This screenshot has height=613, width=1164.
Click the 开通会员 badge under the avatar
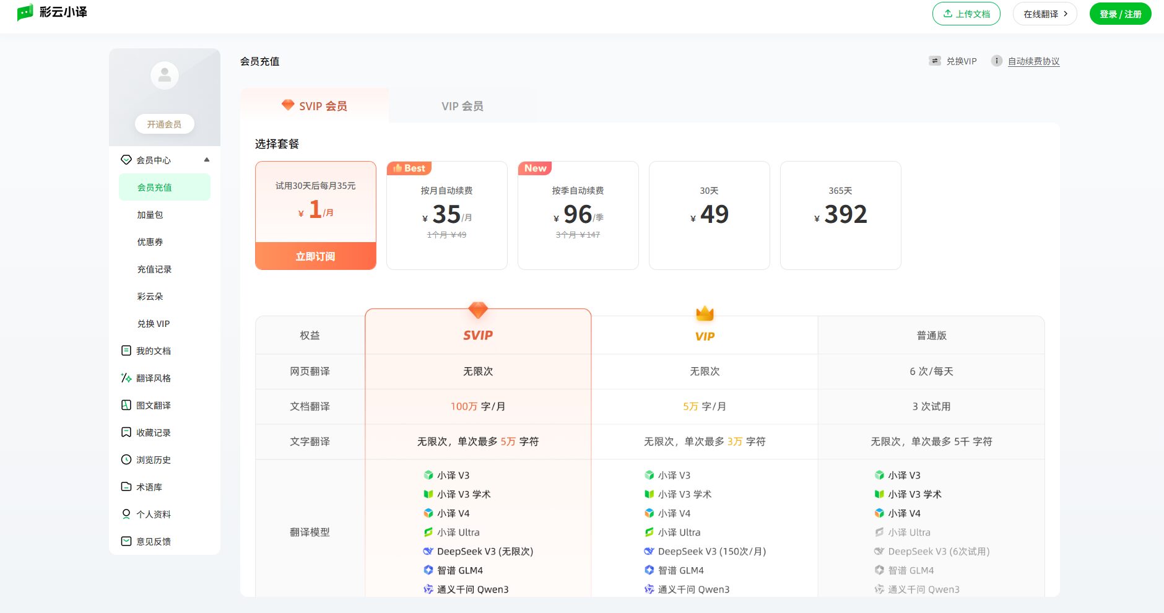tap(164, 123)
